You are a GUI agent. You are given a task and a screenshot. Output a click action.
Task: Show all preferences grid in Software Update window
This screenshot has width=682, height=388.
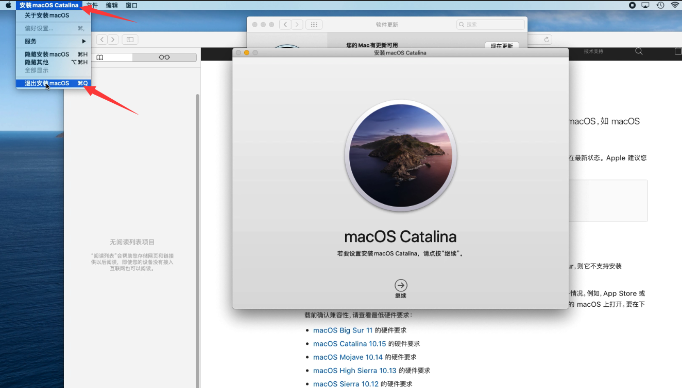pyautogui.click(x=314, y=24)
